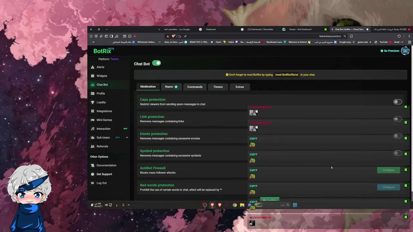Open the Platform Twitch selector

pos(108,59)
